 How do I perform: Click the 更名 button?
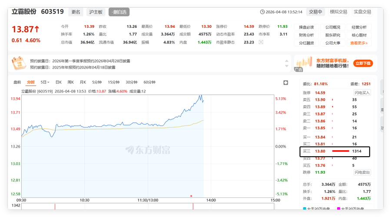[76, 12]
